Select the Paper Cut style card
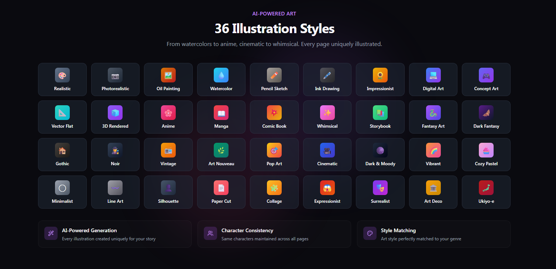The image size is (556, 269). pos(221,192)
